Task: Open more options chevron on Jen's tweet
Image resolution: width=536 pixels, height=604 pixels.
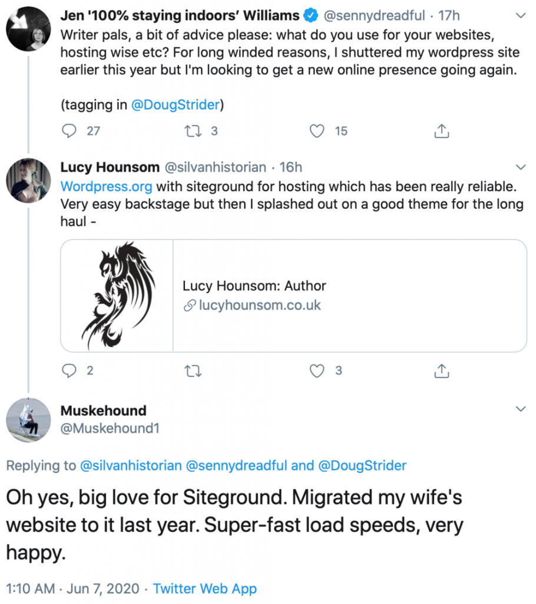Action: tap(520, 16)
